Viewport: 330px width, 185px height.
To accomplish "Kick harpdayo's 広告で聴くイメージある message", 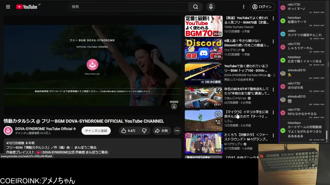I will click(322, 65).
